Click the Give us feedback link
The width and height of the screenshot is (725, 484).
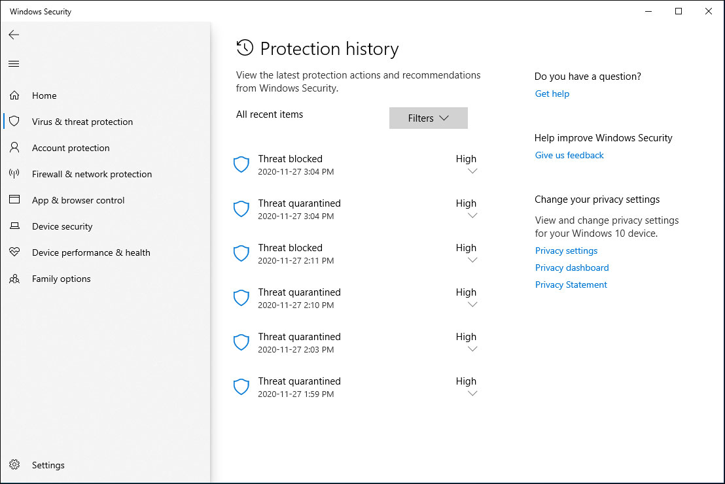(x=569, y=155)
